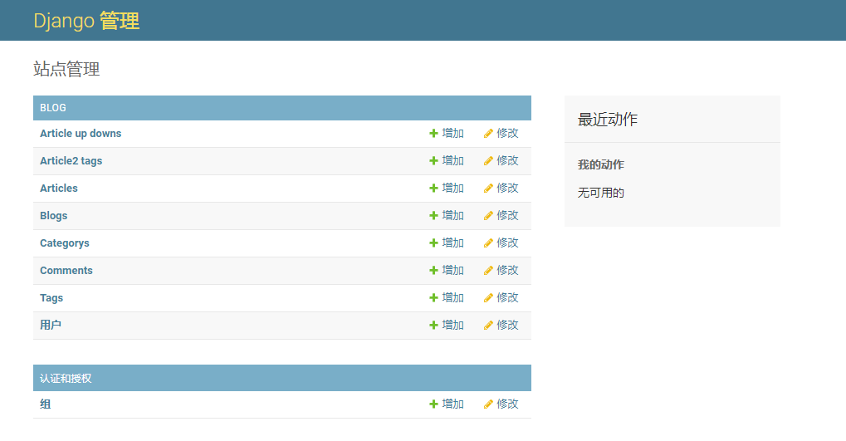Open the 用户 model link
The width and height of the screenshot is (846, 441).
point(50,325)
